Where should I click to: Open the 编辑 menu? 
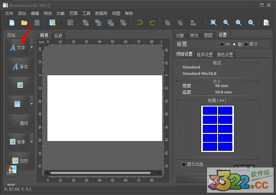coord(35,13)
